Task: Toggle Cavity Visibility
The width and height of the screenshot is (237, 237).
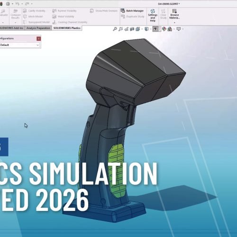Action: pos(34,11)
